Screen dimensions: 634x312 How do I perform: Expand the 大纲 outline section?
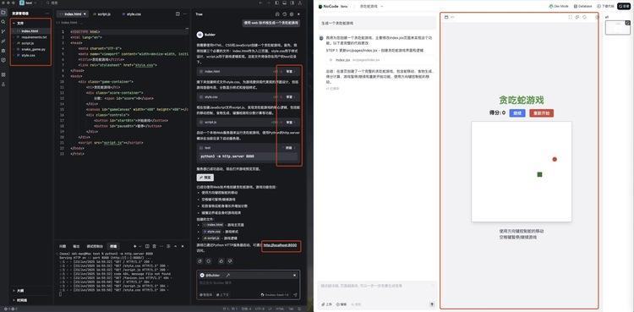20,291
